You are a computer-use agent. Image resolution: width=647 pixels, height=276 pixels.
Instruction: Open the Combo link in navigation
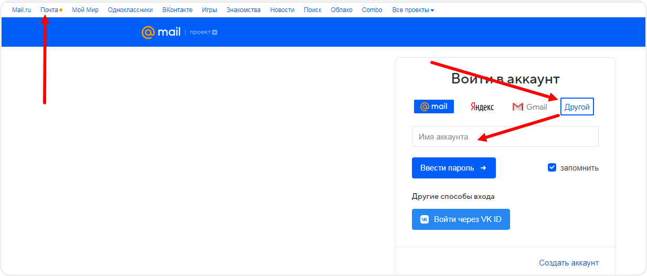click(x=372, y=10)
